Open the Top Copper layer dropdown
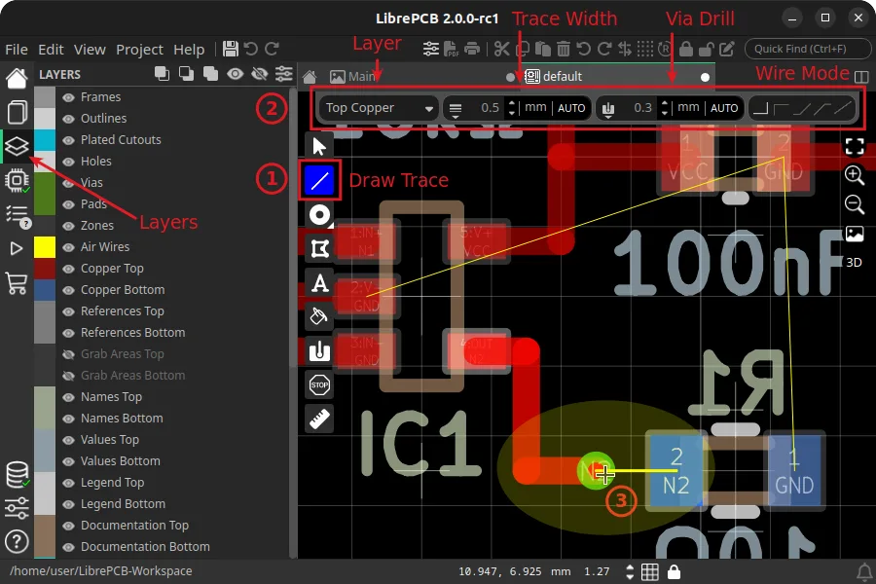The width and height of the screenshot is (876, 584). (x=379, y=108)
